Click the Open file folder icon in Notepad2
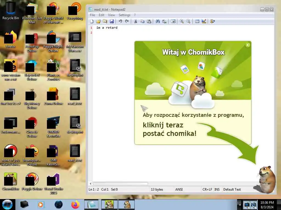 coord(99,21)
